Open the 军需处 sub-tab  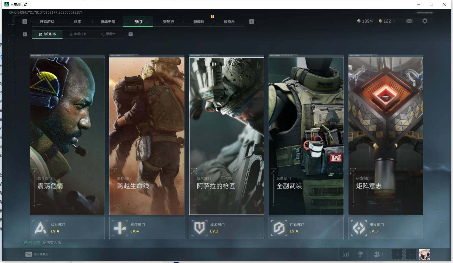coord(108,34)
